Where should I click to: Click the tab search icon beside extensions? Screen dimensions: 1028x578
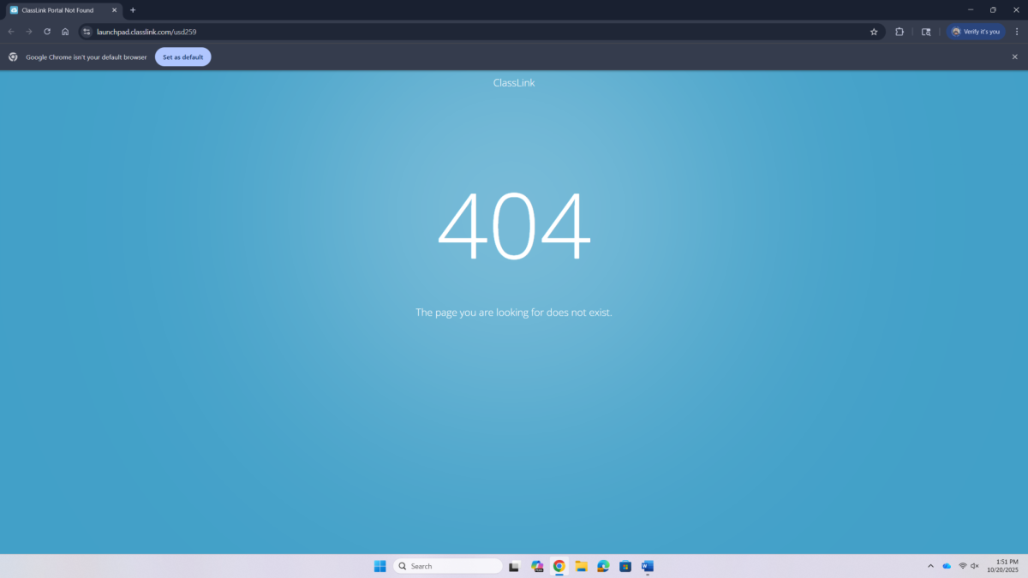click(925, 32)
